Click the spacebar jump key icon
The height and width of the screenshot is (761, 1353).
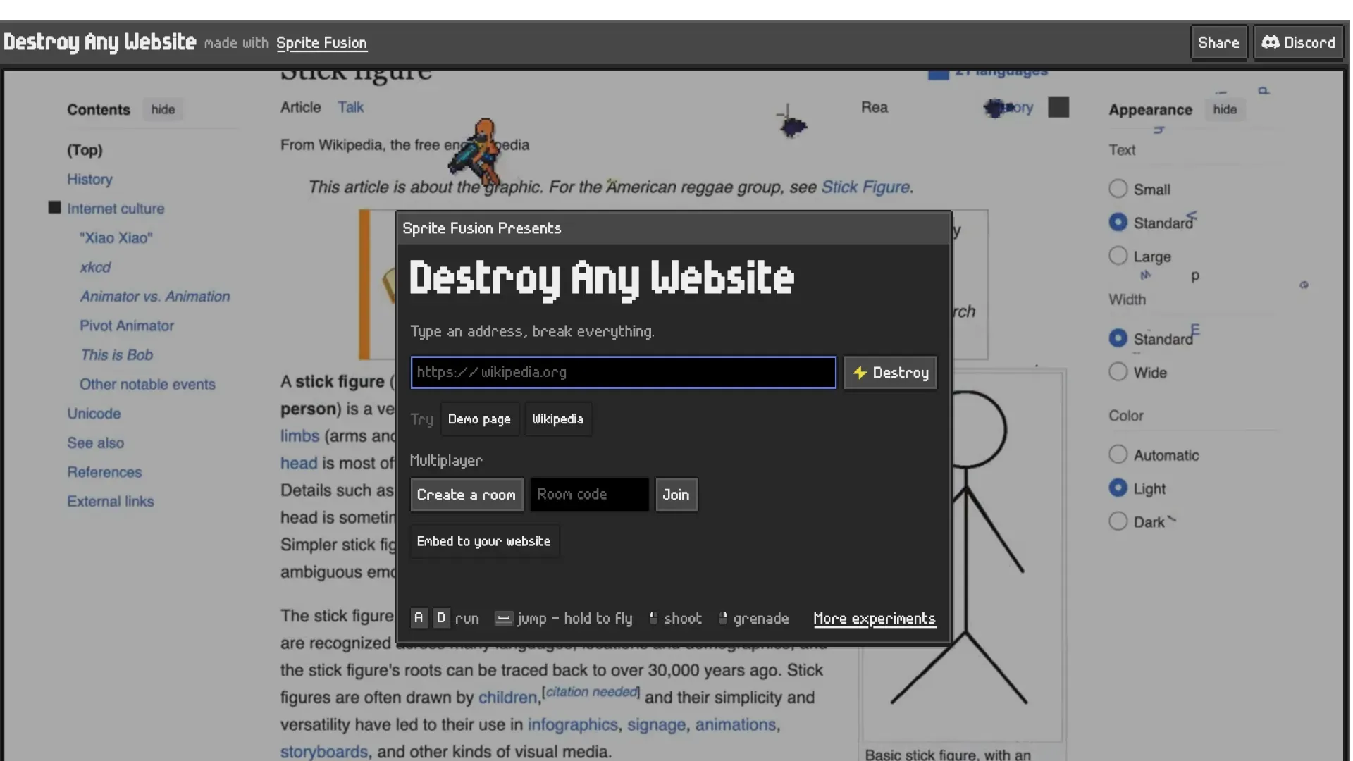click(x=503, y=619)
